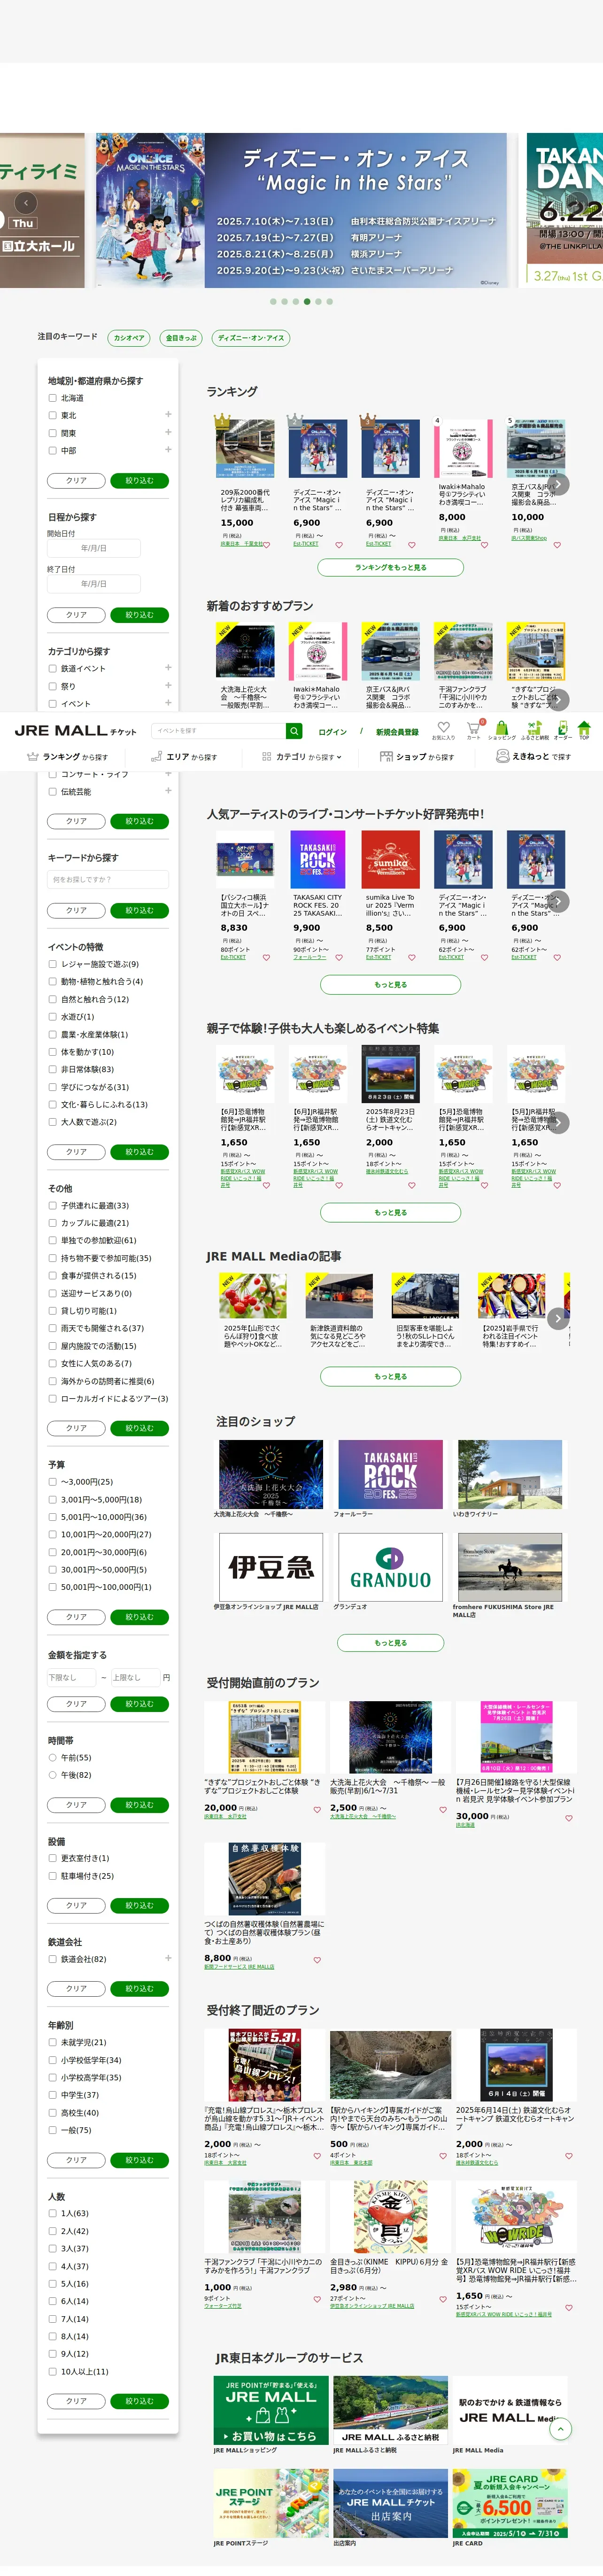Select the 全日きっぷ keyword tag
This screenshot has width=603, height=2576.
(181, 338)
